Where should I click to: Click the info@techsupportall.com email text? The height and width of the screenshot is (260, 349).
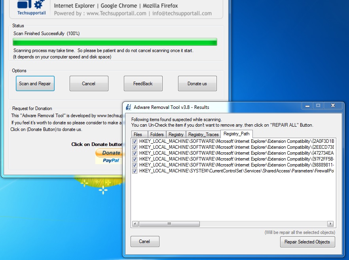182,13
